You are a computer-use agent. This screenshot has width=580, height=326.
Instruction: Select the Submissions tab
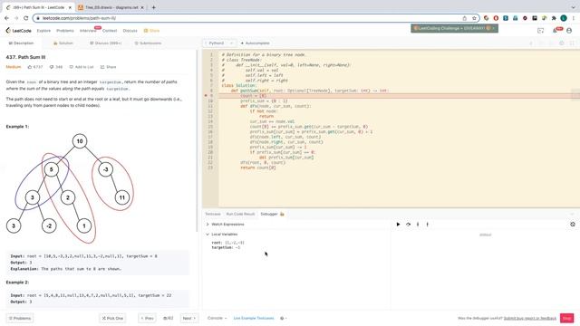(x=148, y=43)
